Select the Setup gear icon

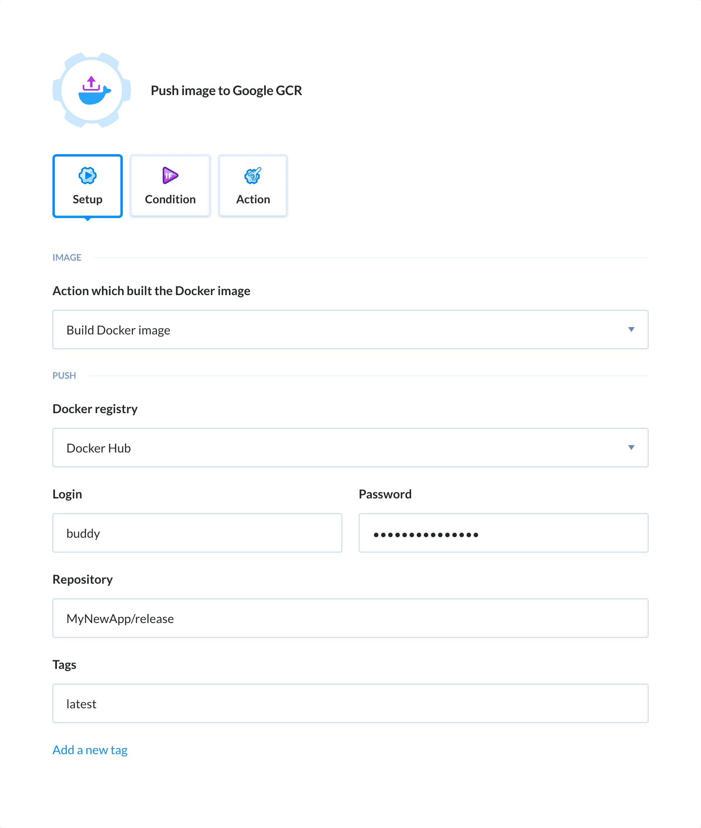click(x=87, y=176)
